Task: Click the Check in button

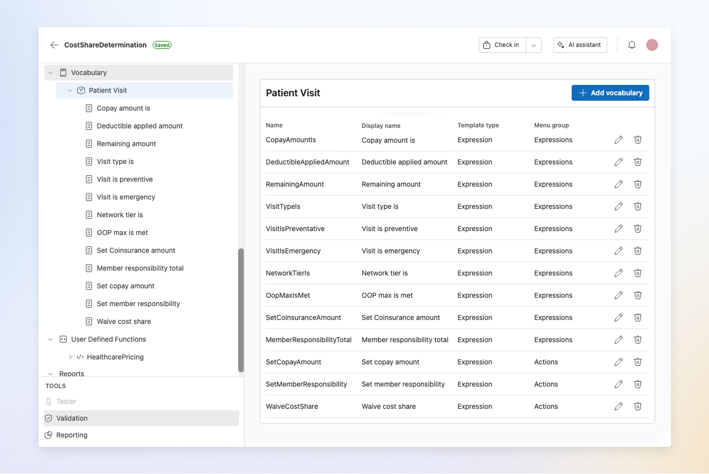Action: (x=501, y=44)
